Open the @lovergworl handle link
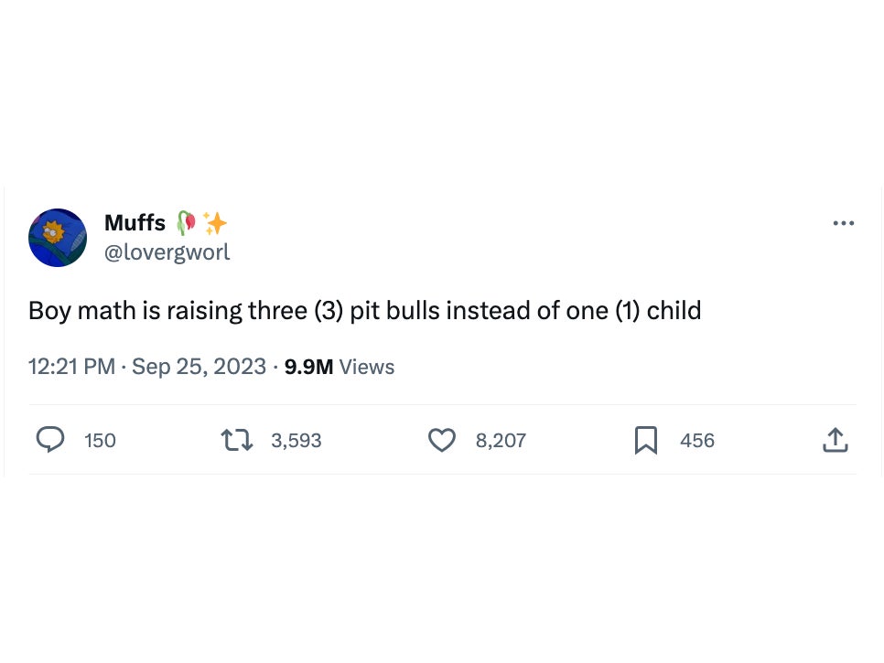This screenshot has height=663, width=884. point(167,252)
